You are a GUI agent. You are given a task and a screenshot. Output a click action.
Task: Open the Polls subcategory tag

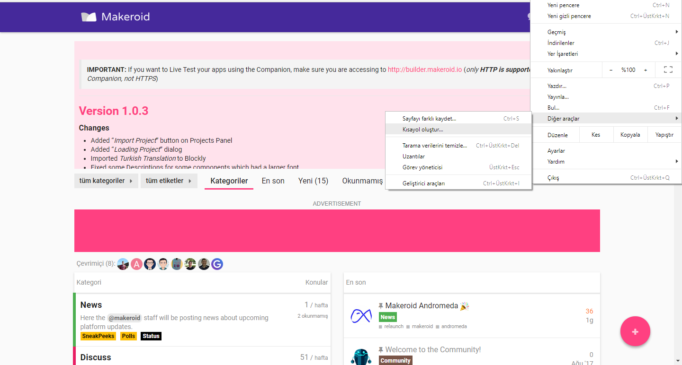point(128,336)
